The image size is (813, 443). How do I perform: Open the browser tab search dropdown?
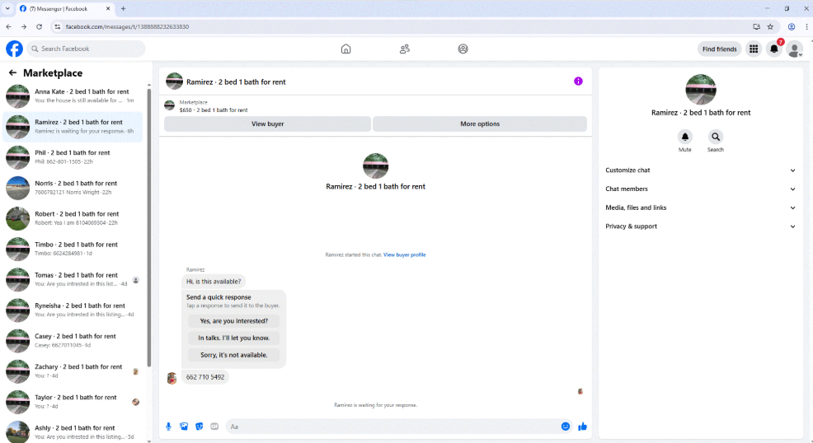(7, 8)
